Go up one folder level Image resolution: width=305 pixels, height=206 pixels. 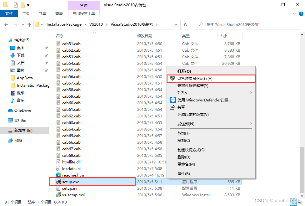(x=29, y=24)
